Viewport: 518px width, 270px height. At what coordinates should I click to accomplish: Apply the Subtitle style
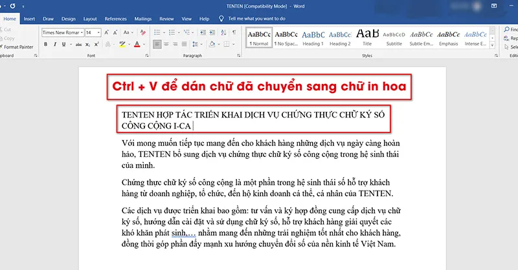[394, 37]
